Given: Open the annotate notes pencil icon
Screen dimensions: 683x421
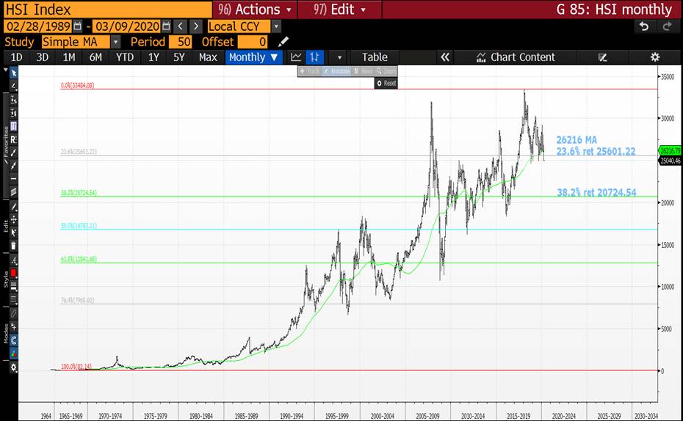Looking at the screenshot, I should point(603,57).
